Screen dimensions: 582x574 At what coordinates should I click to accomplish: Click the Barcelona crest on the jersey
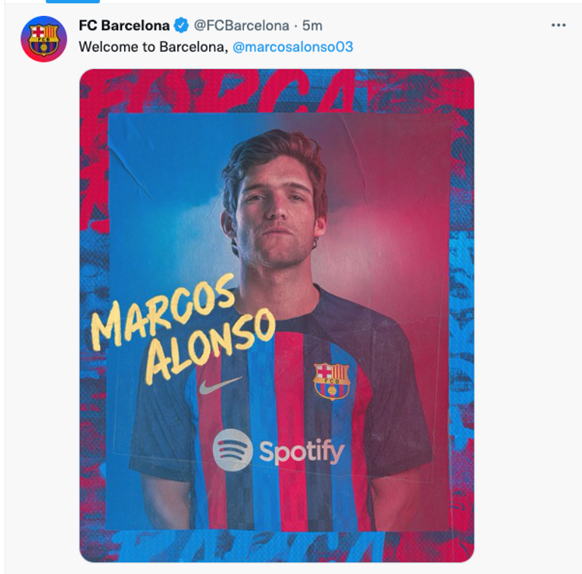[332, 381]
